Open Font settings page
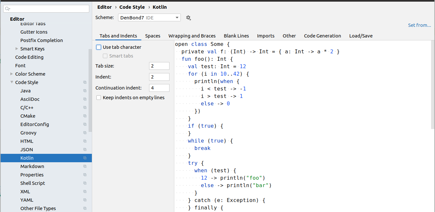The height and width of the screenshot is (212, 435). (x=20, y=66)
